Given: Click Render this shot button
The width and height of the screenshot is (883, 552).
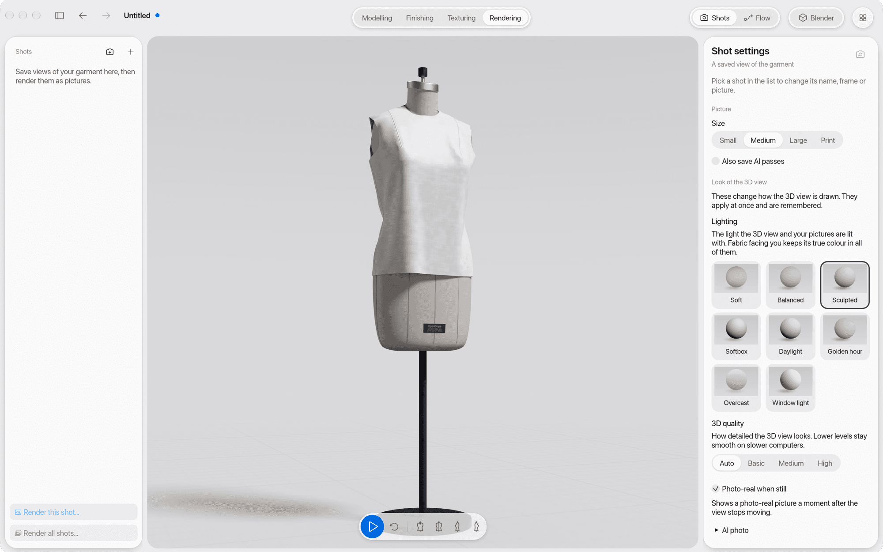Looking at the screenshot, I should [74, 512].
